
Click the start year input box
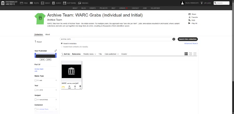click(x=42, y=60)
